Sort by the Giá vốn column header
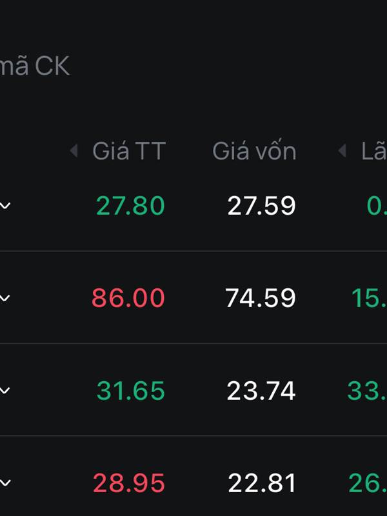Viewport: 387px width, 516px height. point(254,151)
